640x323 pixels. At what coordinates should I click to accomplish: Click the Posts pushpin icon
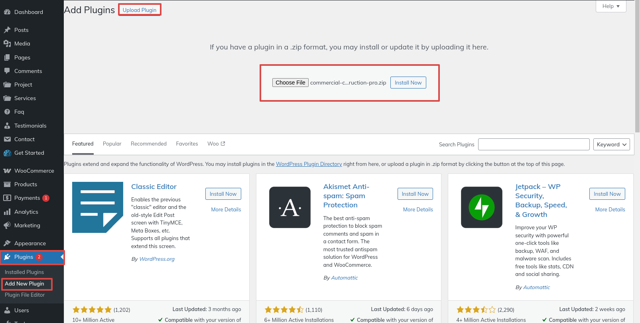(7, 30)
